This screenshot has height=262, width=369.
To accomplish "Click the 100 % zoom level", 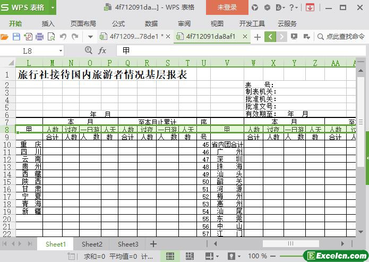I will (258, 256).
